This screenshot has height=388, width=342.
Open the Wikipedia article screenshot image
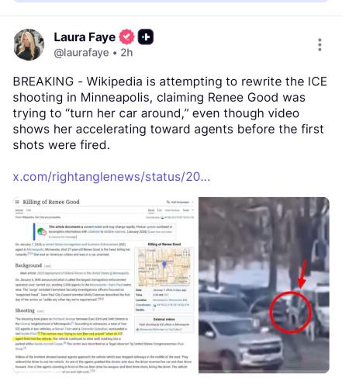tap(105, 285)
